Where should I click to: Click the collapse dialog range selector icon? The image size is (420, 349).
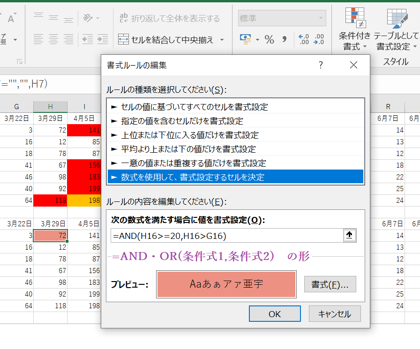point(350,235)
